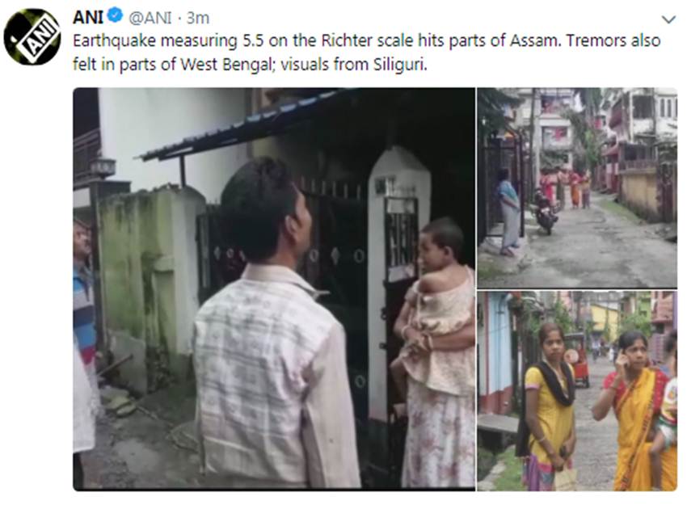This screenshot has width=687, height=505.
Task: Visit the @ANI handle profile
Action: [x=145, y=17]
